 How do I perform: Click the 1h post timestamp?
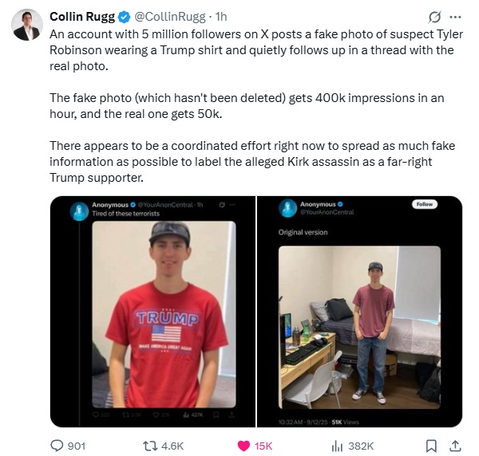(221, 17)
